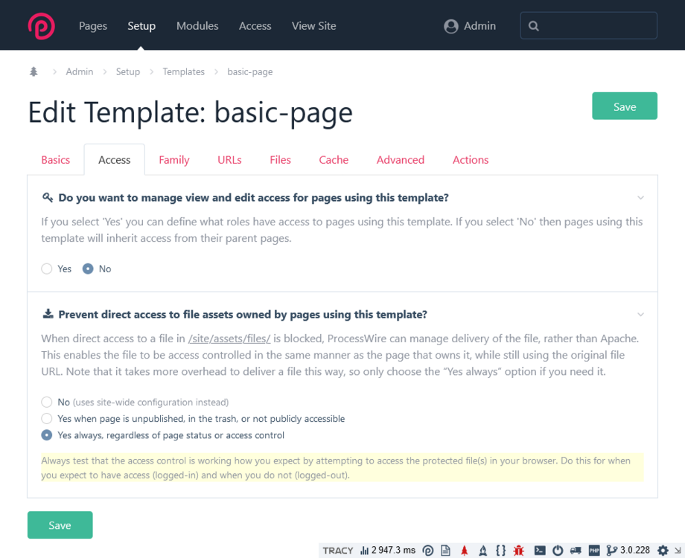Screen dimensions: 685x558
Task: Go to Templates breadcrumb link
Action: pos(183,72)
